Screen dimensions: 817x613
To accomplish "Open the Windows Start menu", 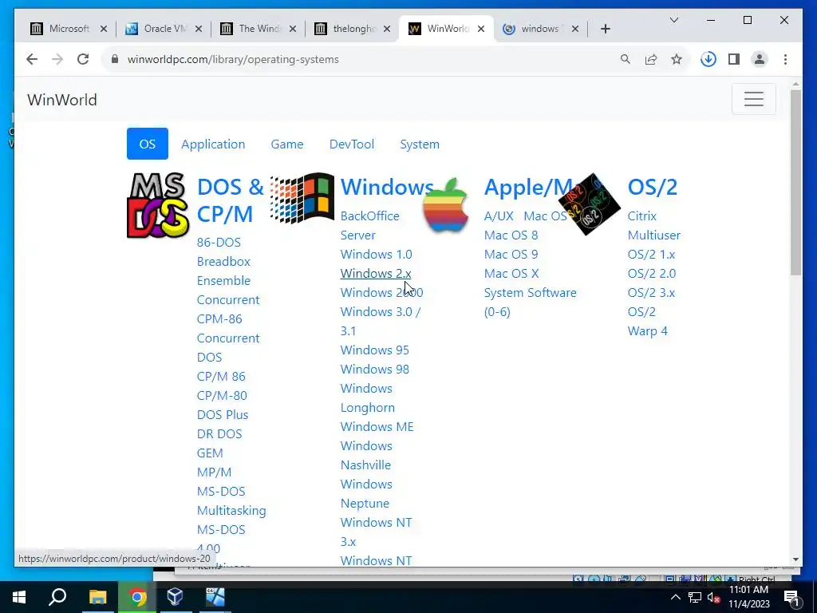I will click(x=19, y=596).
